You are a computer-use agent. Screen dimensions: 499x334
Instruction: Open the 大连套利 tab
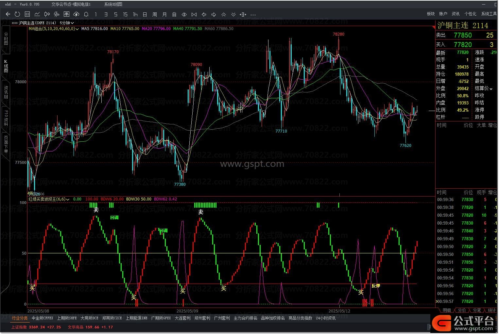pyautogui.click(x=182, y=318)
